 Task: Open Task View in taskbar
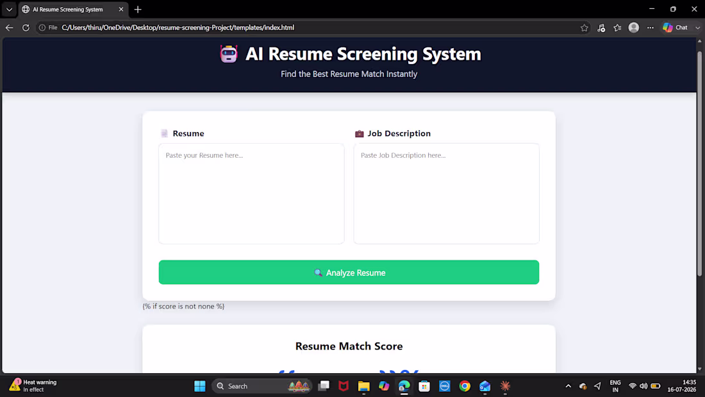[x=324, y=386]
